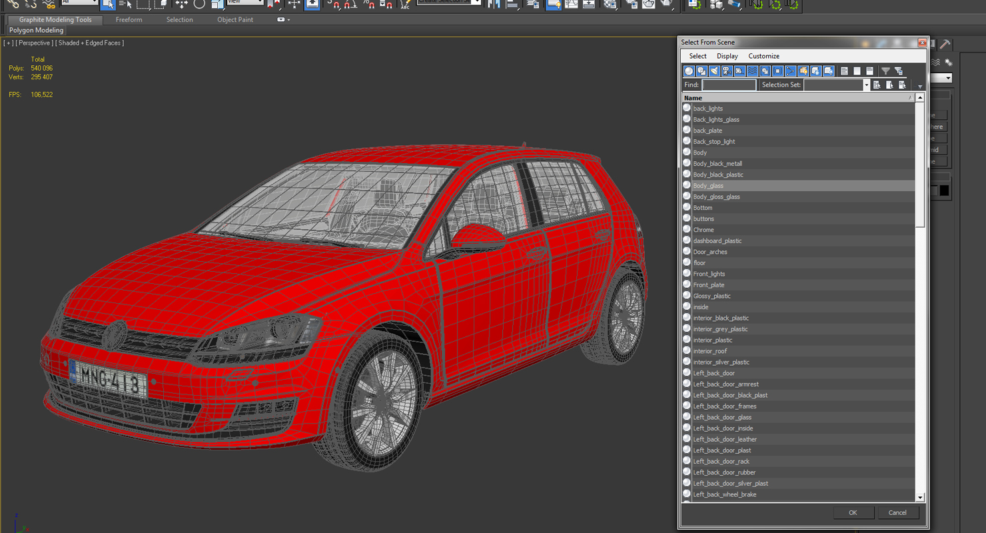Select the Body_glass object in list

(798, 186)
